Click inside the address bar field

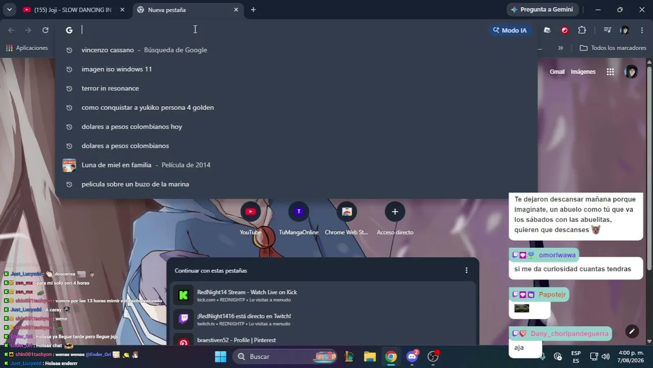(281, 30)
